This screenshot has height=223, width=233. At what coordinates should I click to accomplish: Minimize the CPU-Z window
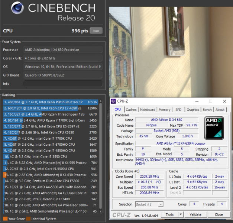point(197,101)
